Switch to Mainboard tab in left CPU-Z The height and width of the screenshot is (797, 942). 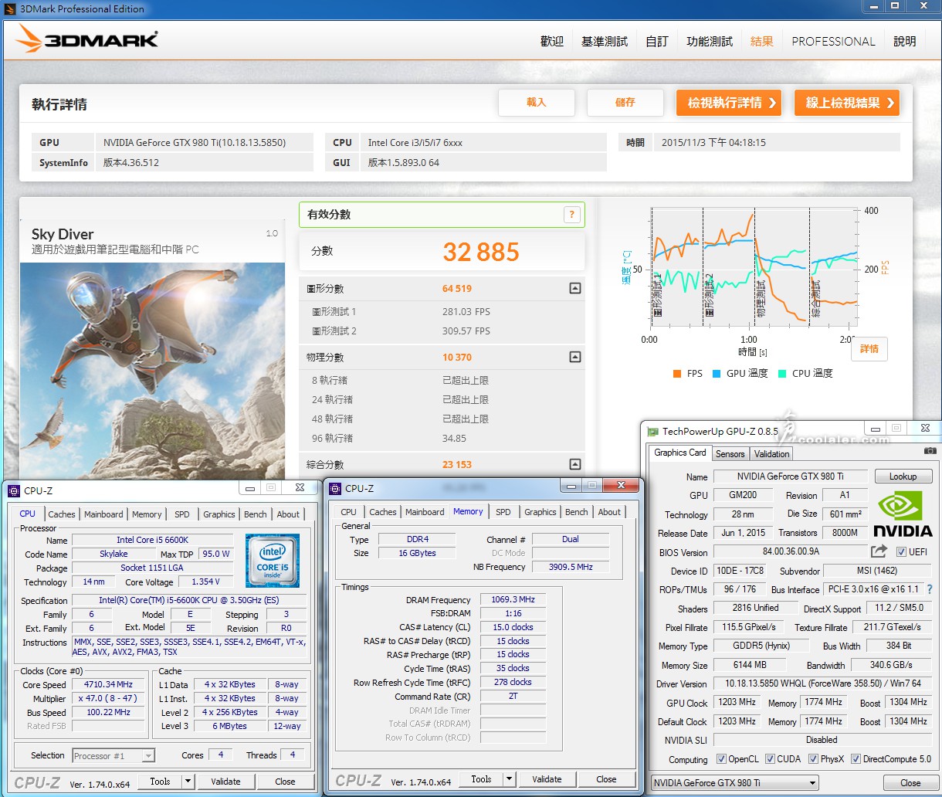[x=103, y=514]
